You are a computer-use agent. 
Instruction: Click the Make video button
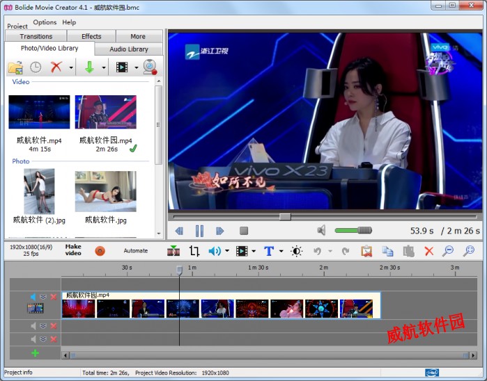pos(73,250)
